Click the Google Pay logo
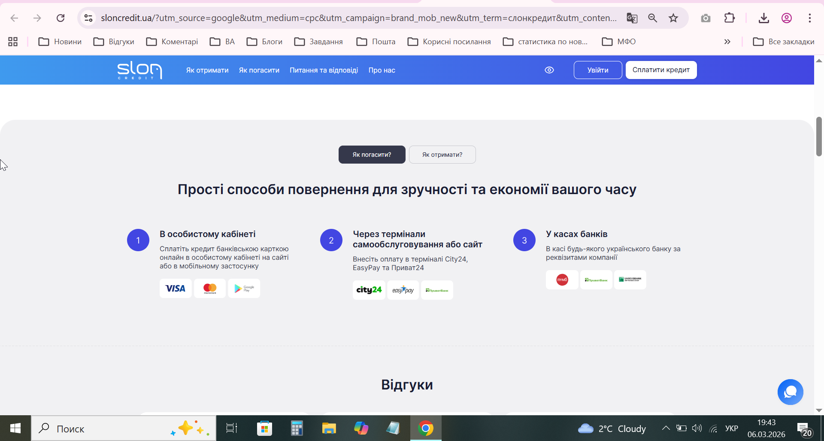This screenshot has width=824, height=441. pyautogui.click(x=244, y=289)
